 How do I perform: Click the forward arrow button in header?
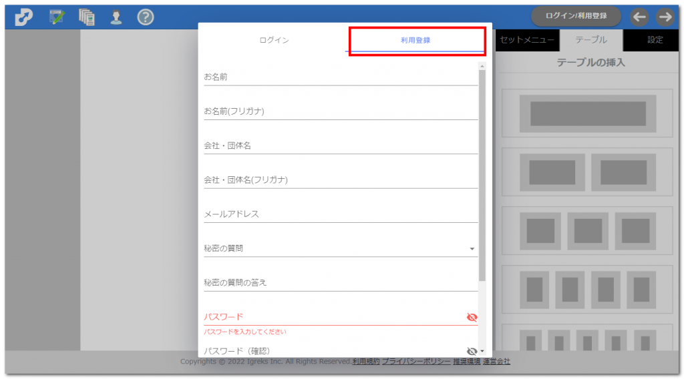pyautogui.click(x=665, y=17)
